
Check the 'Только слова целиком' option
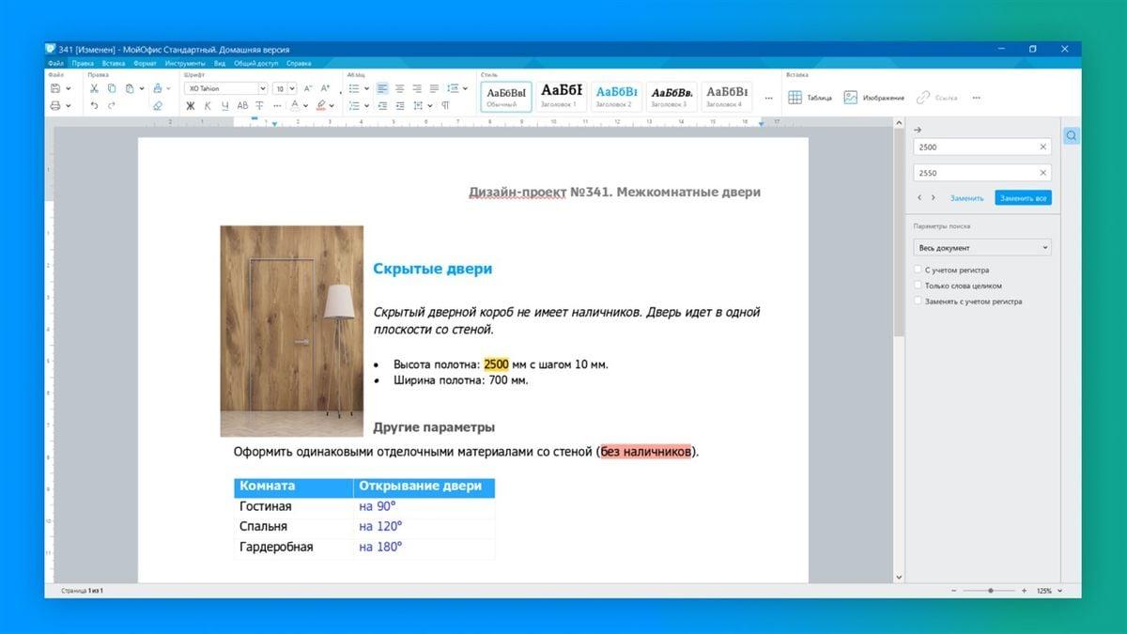tap(918, 286)
